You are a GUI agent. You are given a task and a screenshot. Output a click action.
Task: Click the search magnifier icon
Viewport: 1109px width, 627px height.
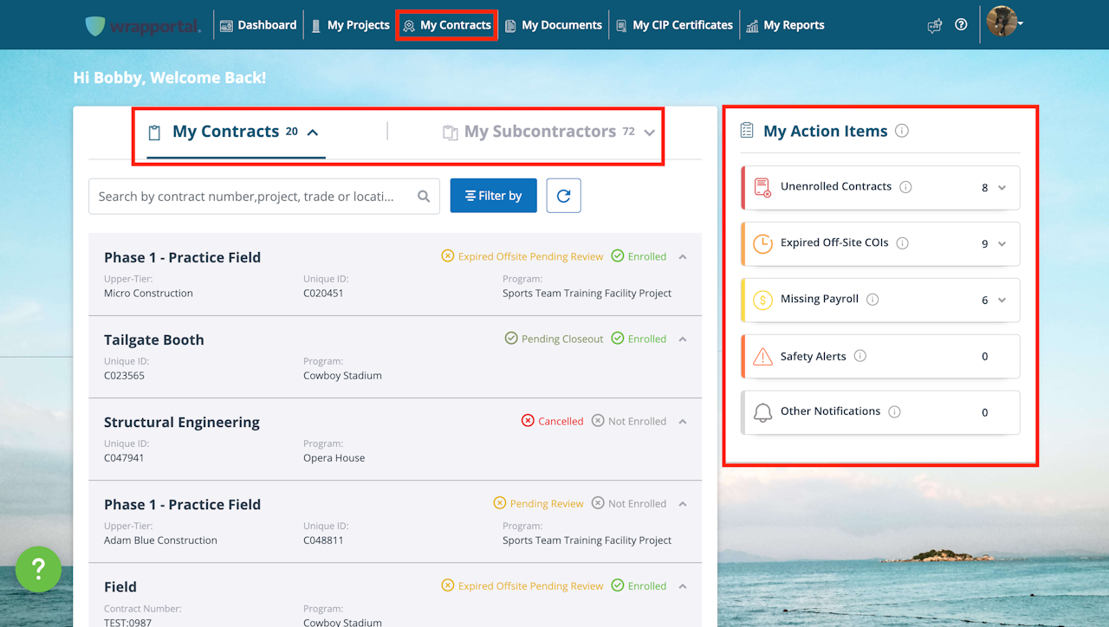424,197
